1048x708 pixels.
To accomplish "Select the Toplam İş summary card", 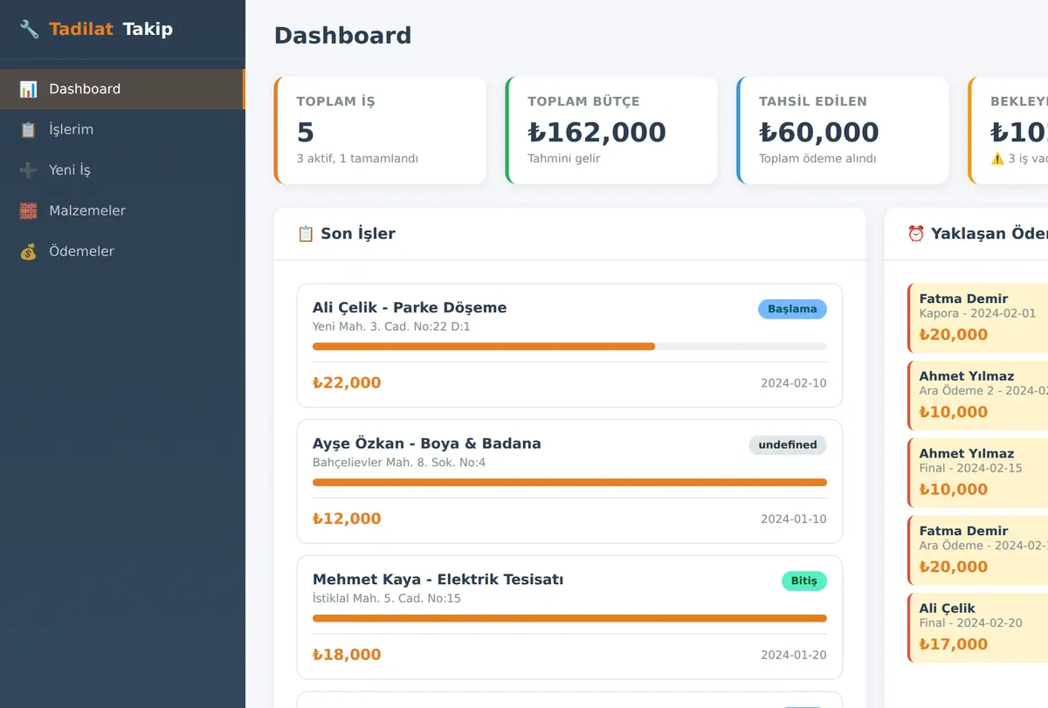I will [x=380, y=130].
